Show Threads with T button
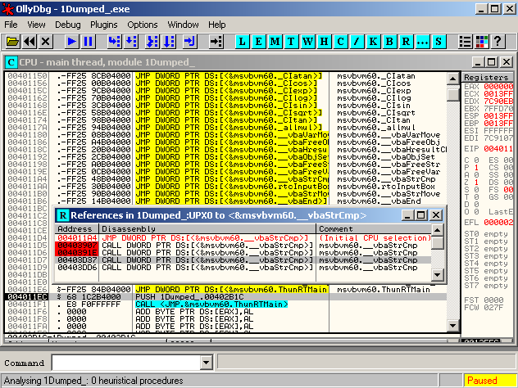The image size is (518, 388). coord(292,42)
